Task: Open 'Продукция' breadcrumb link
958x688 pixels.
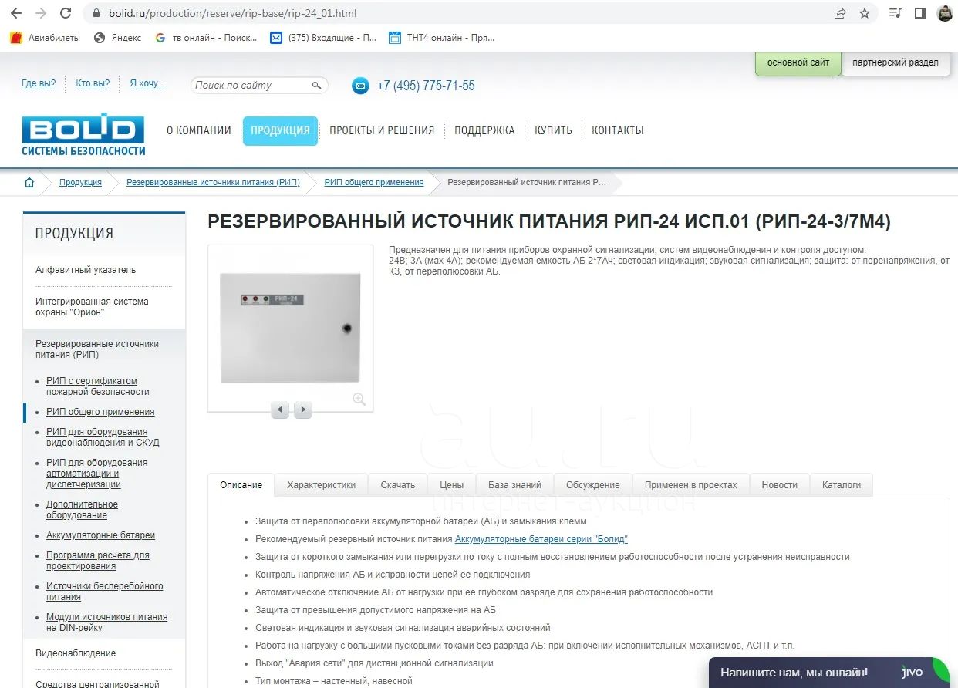Action: (x=80, y=183)
